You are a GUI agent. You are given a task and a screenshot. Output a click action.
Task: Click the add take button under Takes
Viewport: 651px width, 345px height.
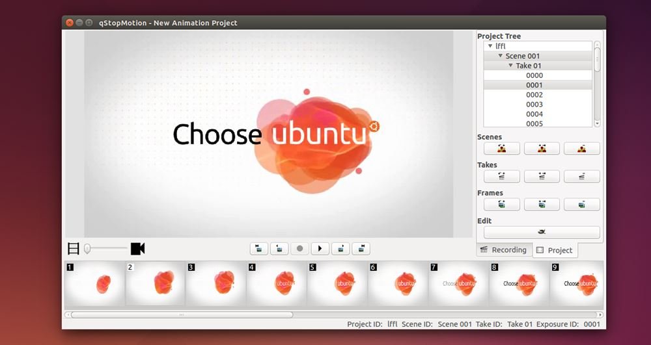tap(542, 177)
